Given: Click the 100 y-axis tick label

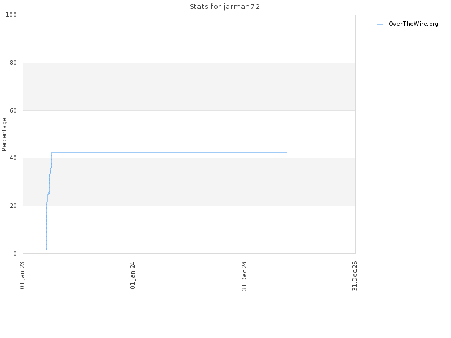Looking at the screenshot, I should (x=11, y=15).
